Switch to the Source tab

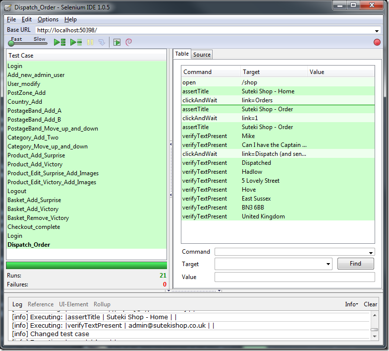pyautogui.click(x=202, y=55)
